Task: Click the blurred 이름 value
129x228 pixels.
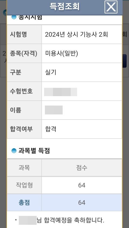Action: [54, 110]
